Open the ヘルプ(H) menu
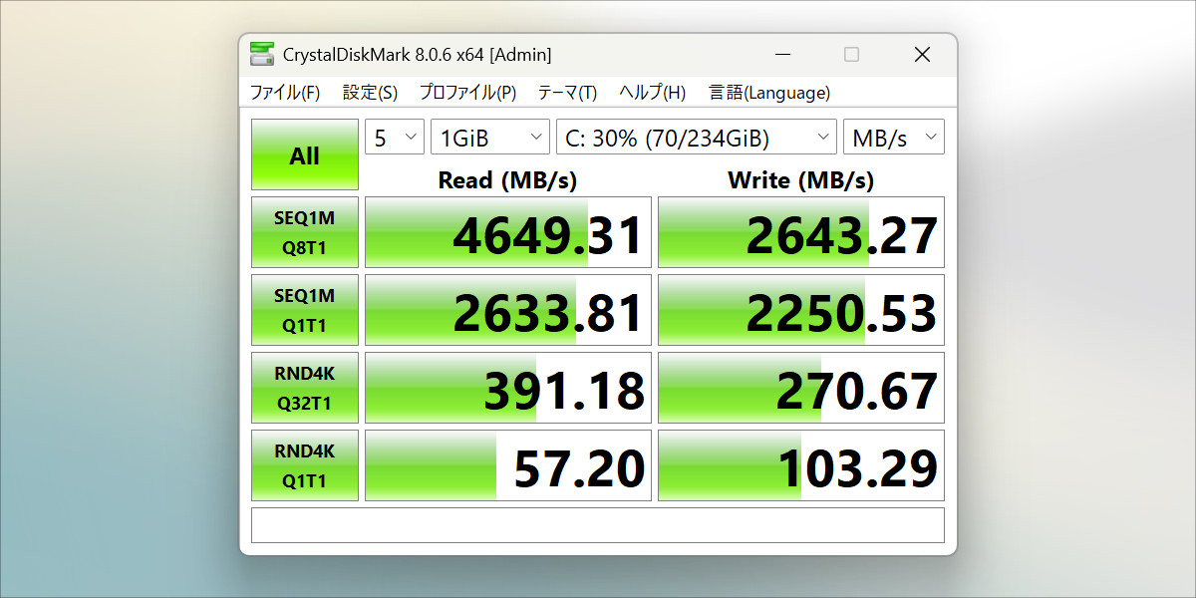Image resolution: width=1196 pixels, height=598 pixels. tap(652, 93)
